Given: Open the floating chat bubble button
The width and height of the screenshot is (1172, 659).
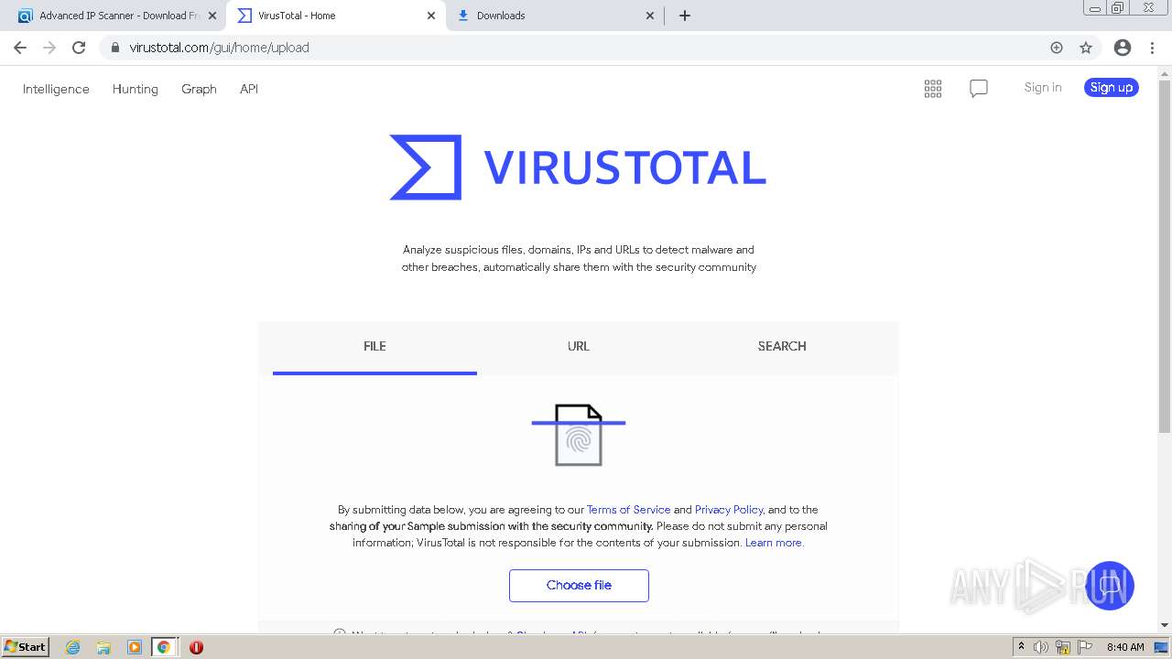Looking at the screenshot, I should [x=1110, y=586].
